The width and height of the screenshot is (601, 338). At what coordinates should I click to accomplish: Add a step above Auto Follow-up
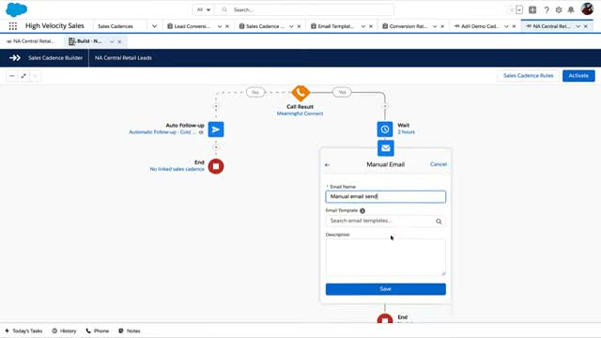click(x=216, y=106)
